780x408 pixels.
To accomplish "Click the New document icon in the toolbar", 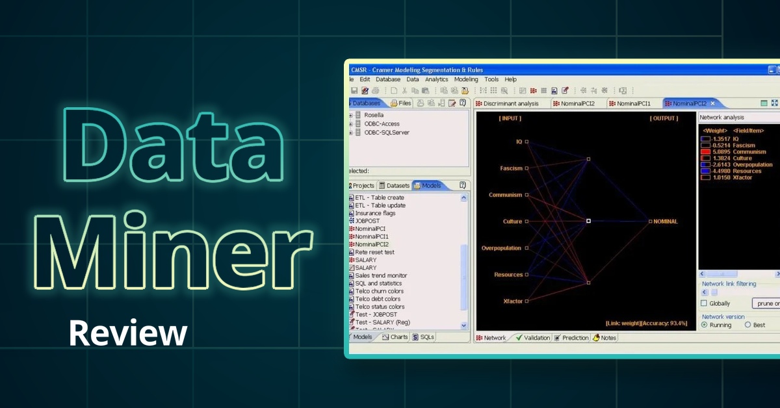I will (393, 91).
